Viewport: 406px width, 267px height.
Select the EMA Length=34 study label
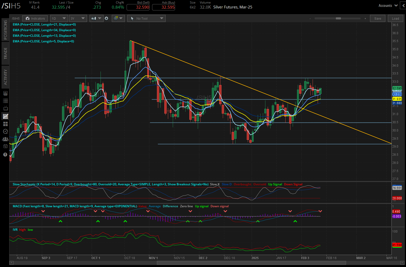tap(44, 30)
